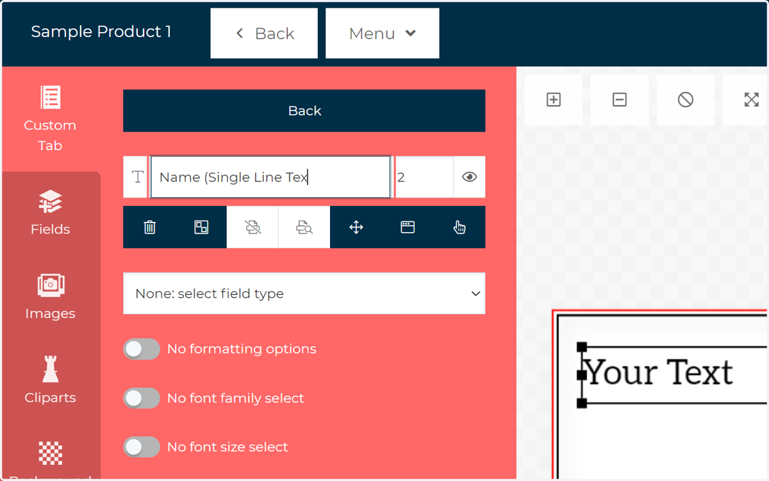Viewport: 769px width, 481px height.
Task: Click the Back button in top header
Action: (x=264, y=33)
